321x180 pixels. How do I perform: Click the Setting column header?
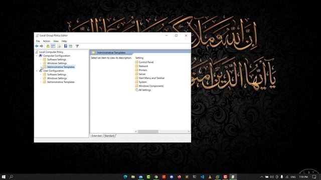[x=139, y=58]
